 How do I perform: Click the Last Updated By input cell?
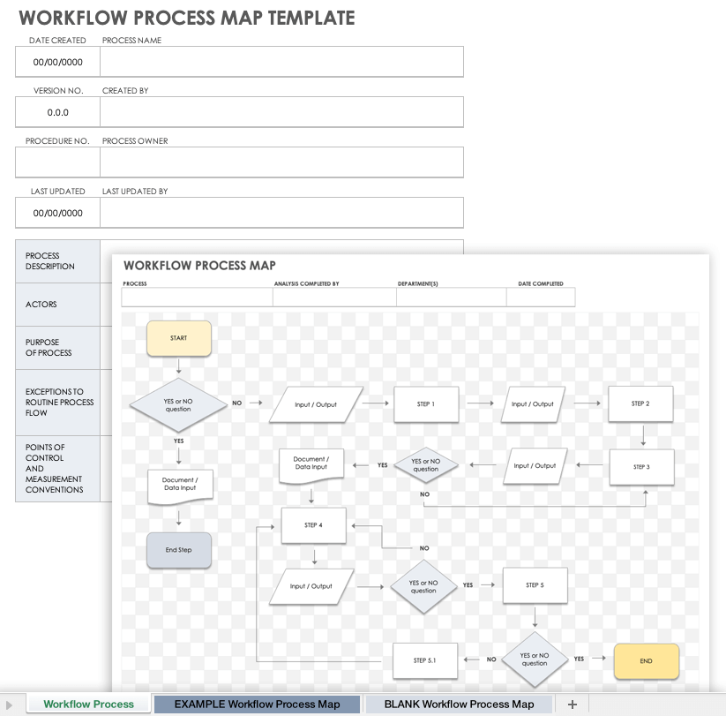[281, 213]
